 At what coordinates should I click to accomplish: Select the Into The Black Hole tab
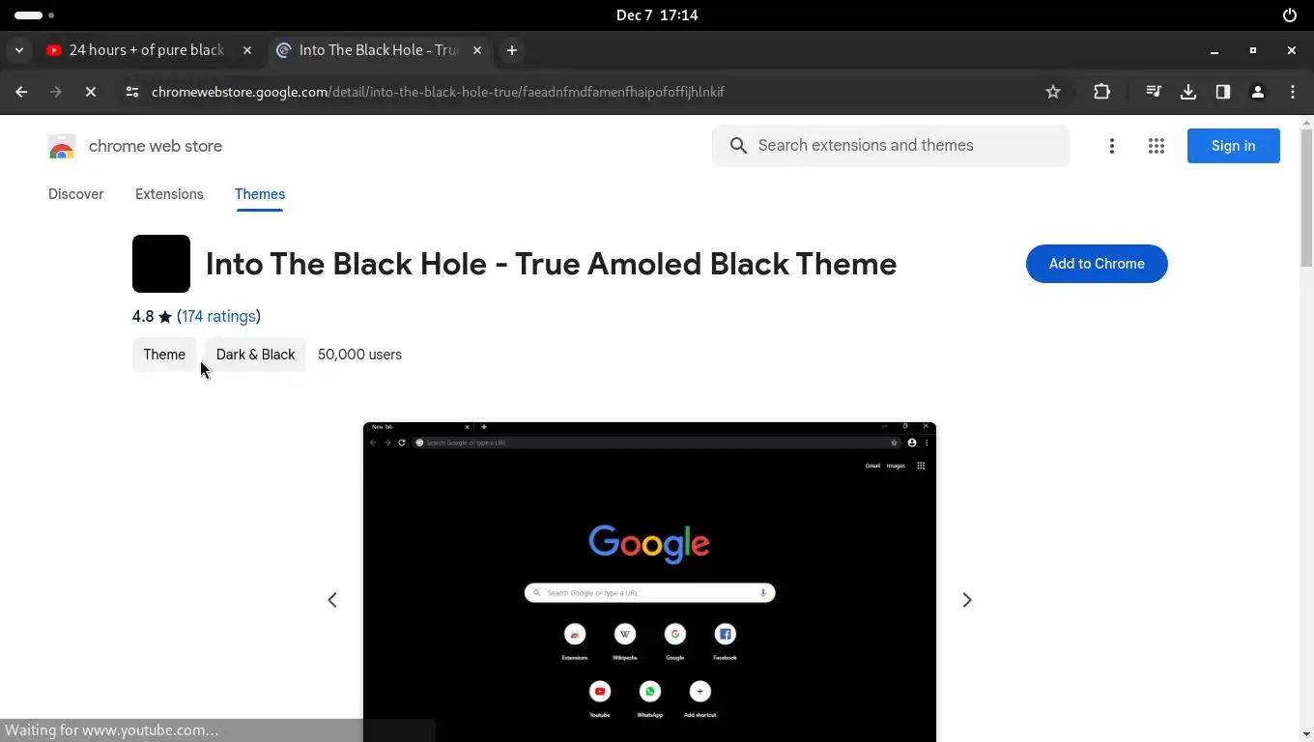click(379, 50)
